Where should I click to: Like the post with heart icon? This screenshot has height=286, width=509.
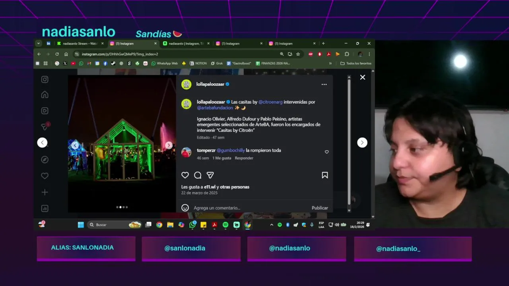click(185, 175)
